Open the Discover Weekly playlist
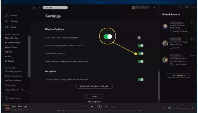 [13, 81]
